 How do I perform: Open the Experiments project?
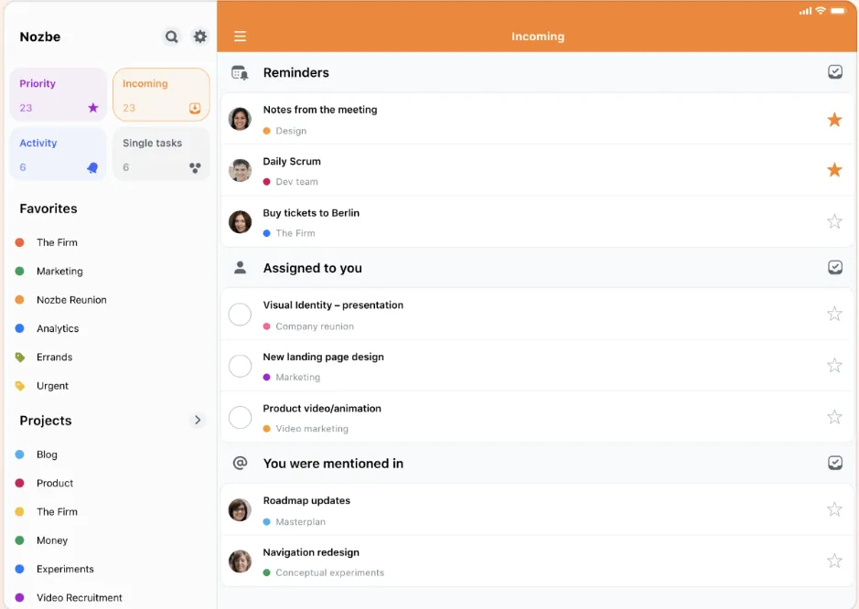(x=65, y=569)
